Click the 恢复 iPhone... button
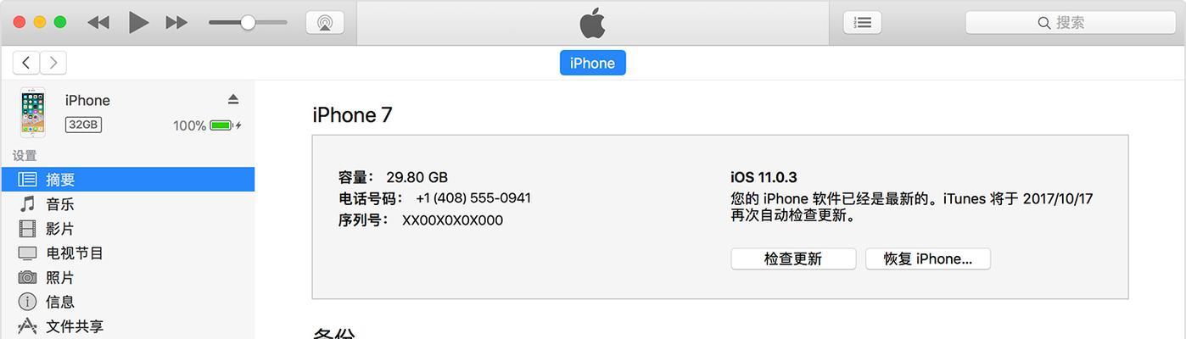This screenshot has width=1186, height=339. point(928,259)
